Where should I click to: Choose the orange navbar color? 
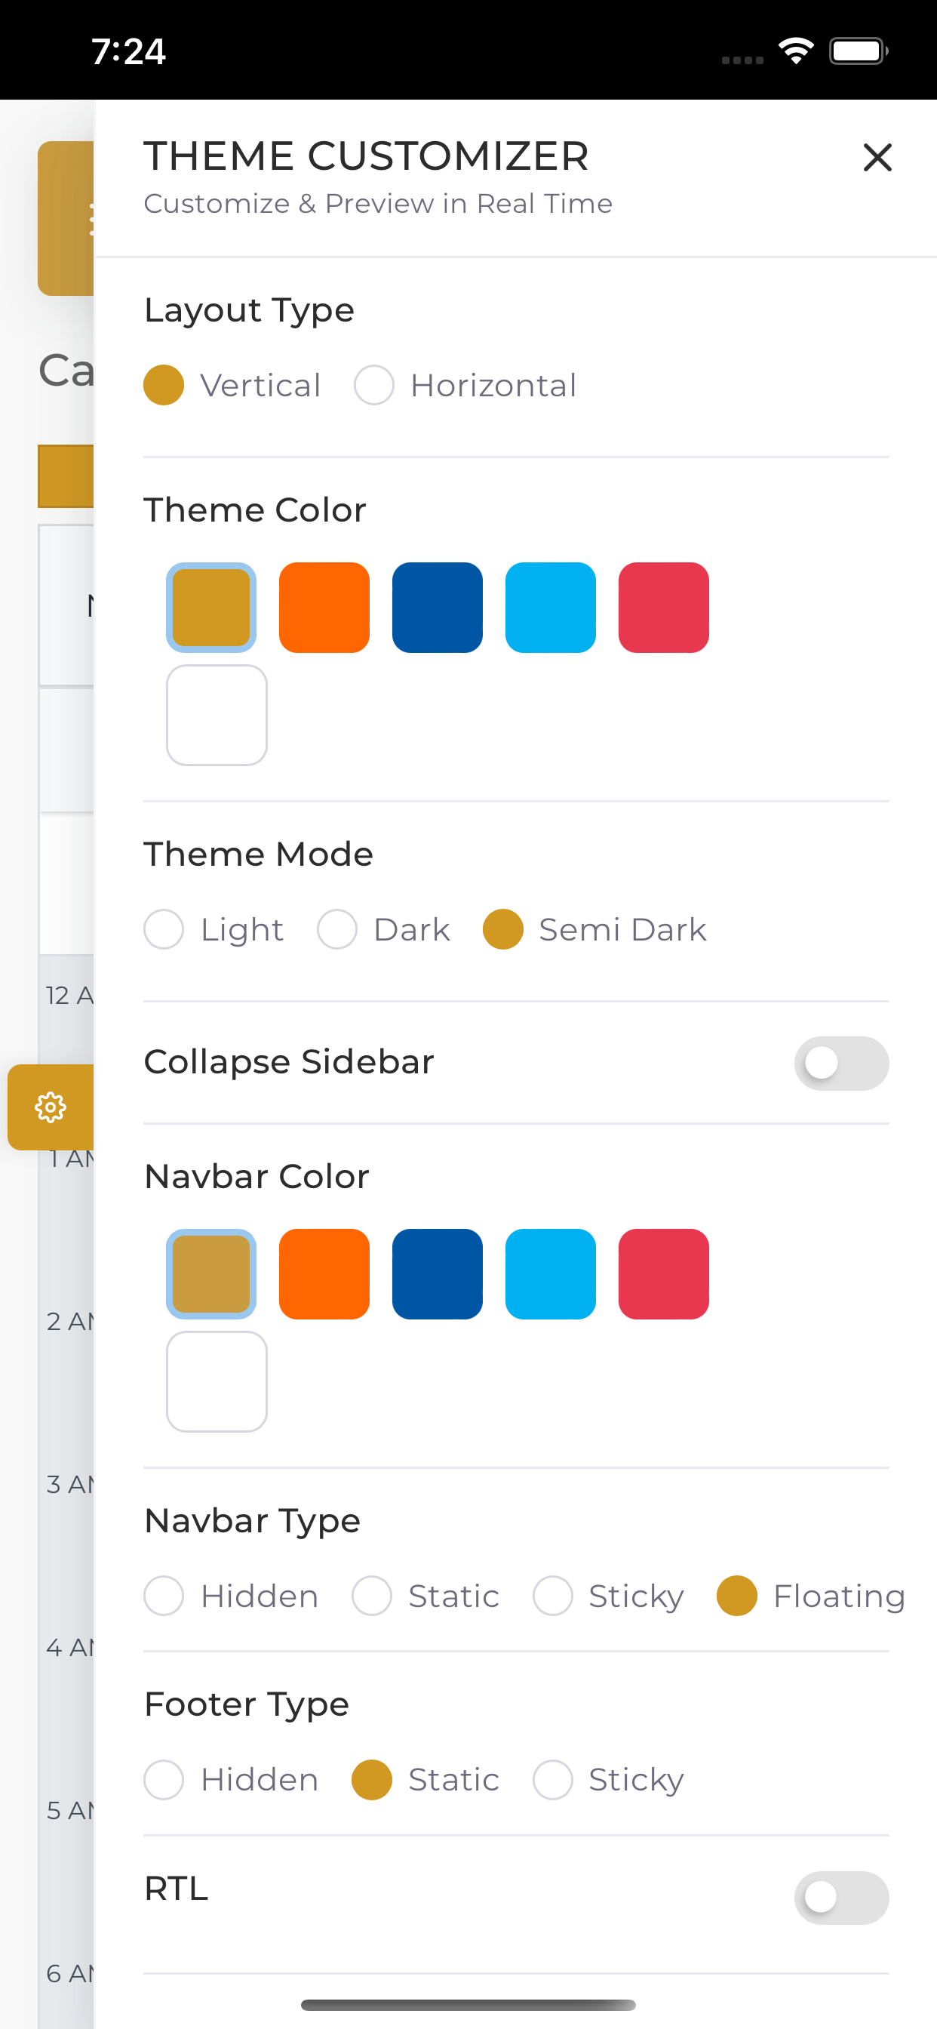tap(324, 1273)
